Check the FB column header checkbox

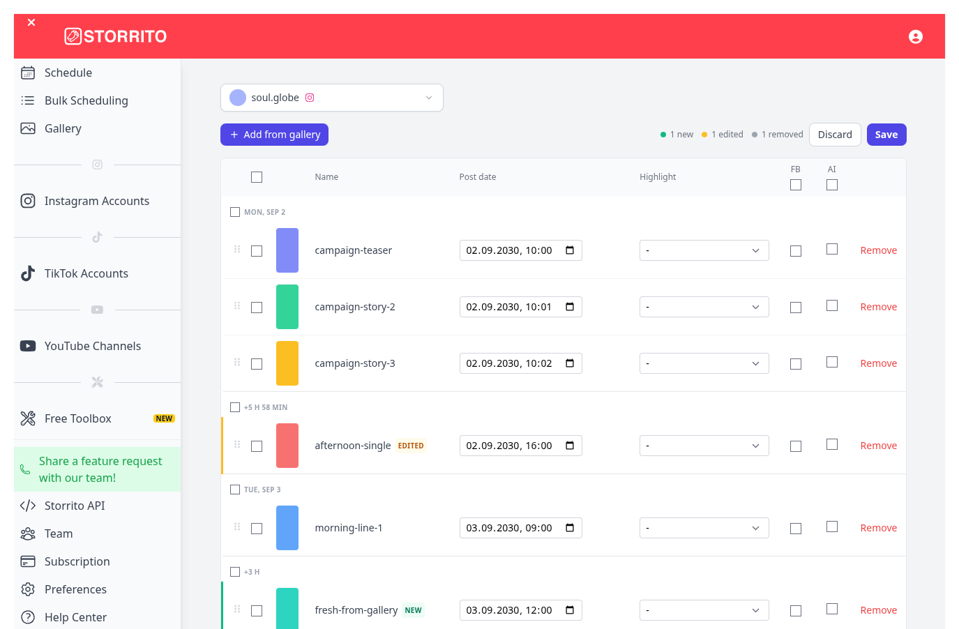click(x=796, y=185)
